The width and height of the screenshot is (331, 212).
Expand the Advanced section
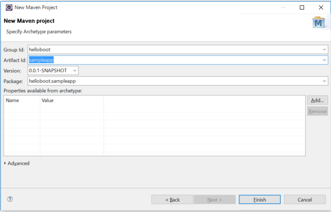pyautogui.click(x=17, y=163)
